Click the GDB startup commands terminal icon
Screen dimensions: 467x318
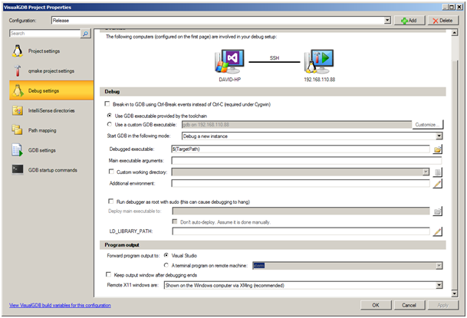coord(18,169)
